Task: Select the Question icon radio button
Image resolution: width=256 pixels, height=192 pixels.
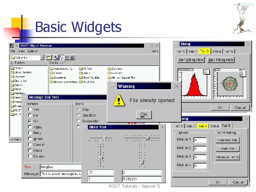Action: tap(79, 115)
